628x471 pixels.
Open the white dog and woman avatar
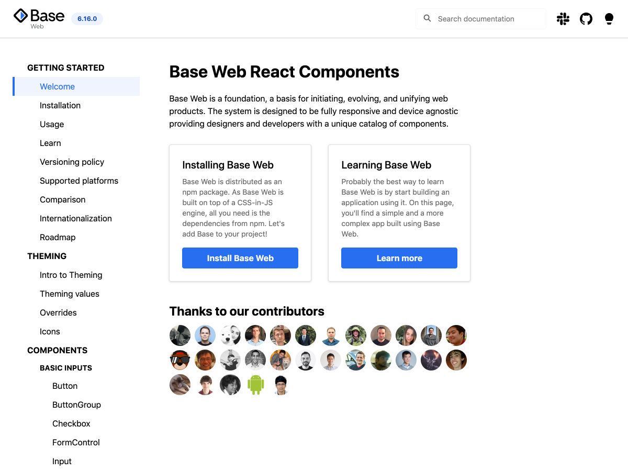point(230,335)
